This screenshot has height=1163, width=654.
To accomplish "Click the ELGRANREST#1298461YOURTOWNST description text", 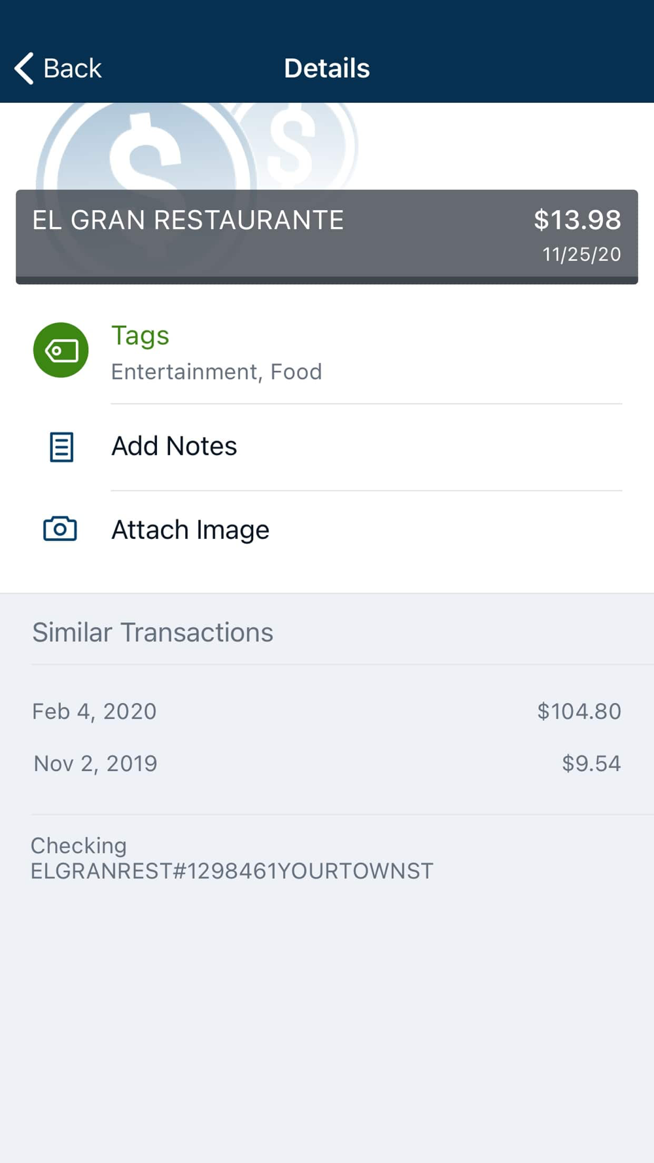I will click(x=232, y=871).
